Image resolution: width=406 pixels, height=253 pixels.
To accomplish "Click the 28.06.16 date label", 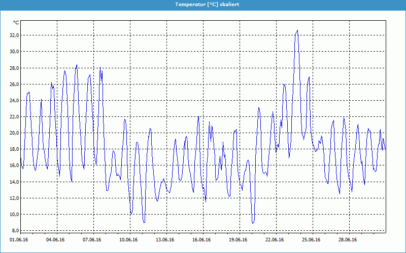I will click(348, 240).
